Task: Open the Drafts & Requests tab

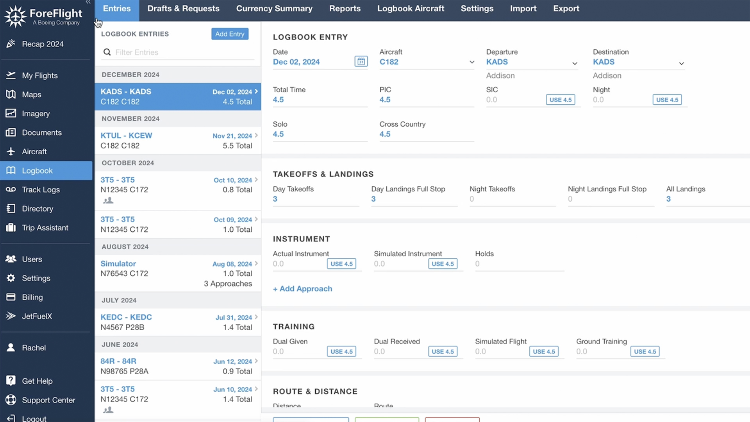Action: tap(183, 9)
